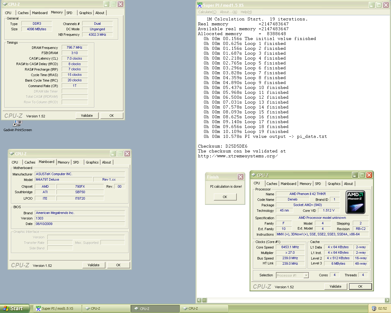Open Mainboard tab in Memory window
The height and width of the screenshot is (313, 391).
[40, 13]
